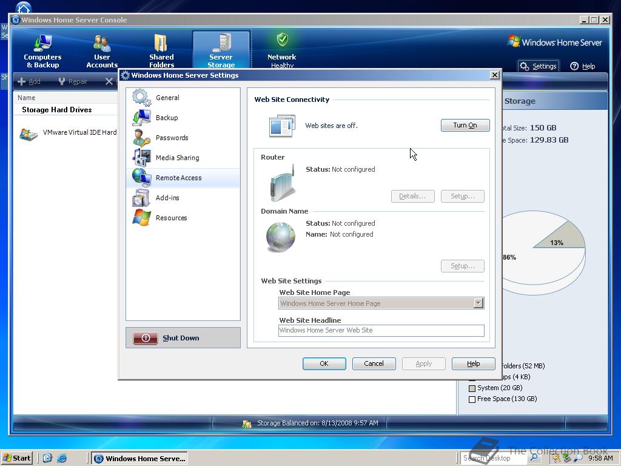Open the Network Healthy shield icon
The image size is (621, 466).
282,39
